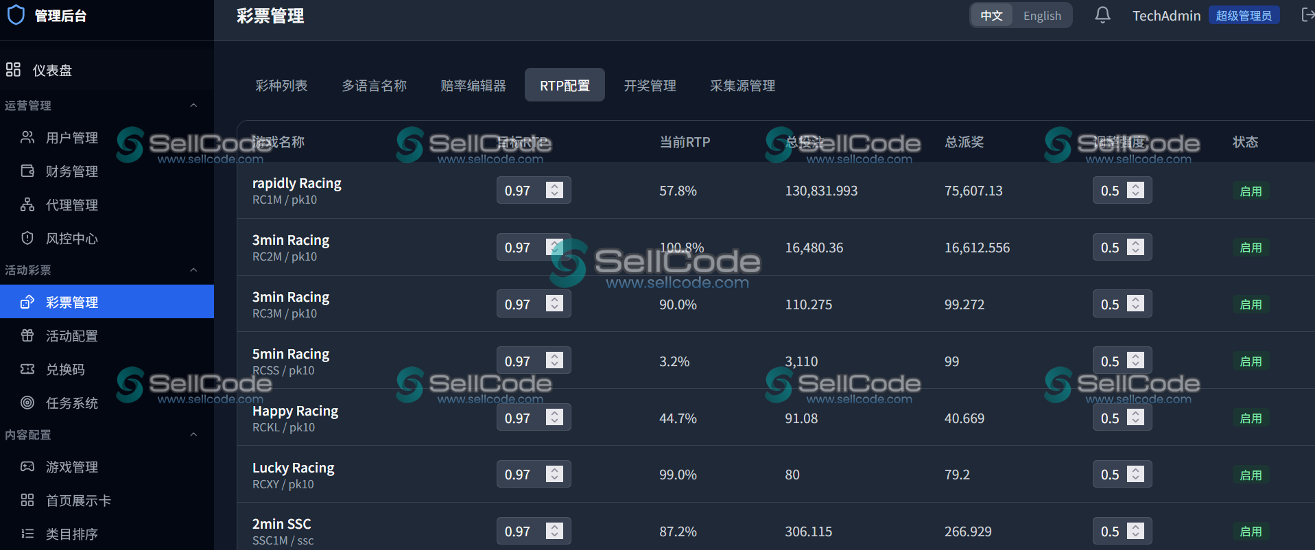Collapse the 活动彩票 section
The image size is (1315, 550).
pos(193,270)
